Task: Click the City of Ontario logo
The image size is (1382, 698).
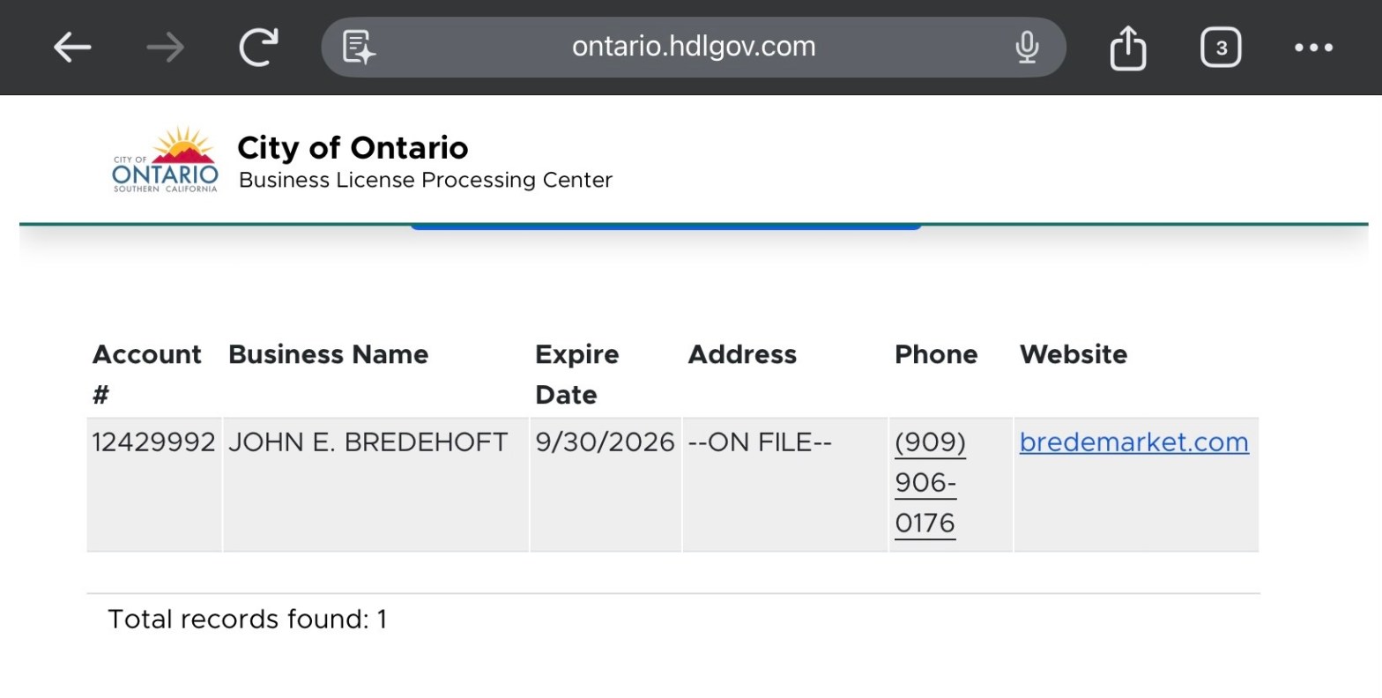Action: pos(165,161)
